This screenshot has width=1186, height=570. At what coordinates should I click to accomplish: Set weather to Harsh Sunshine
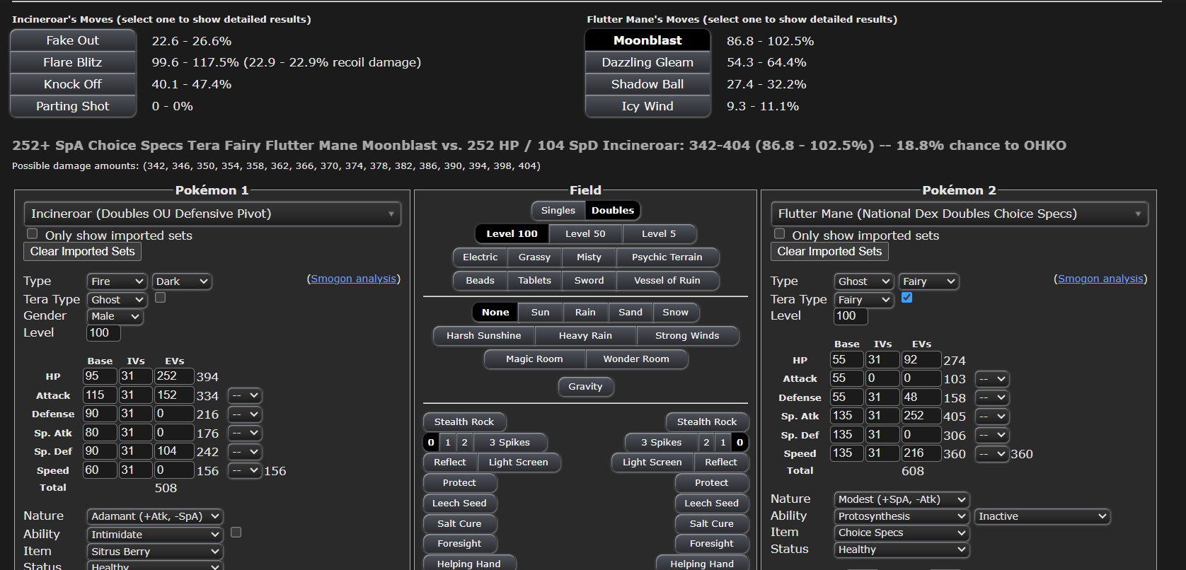coord(484,335)
